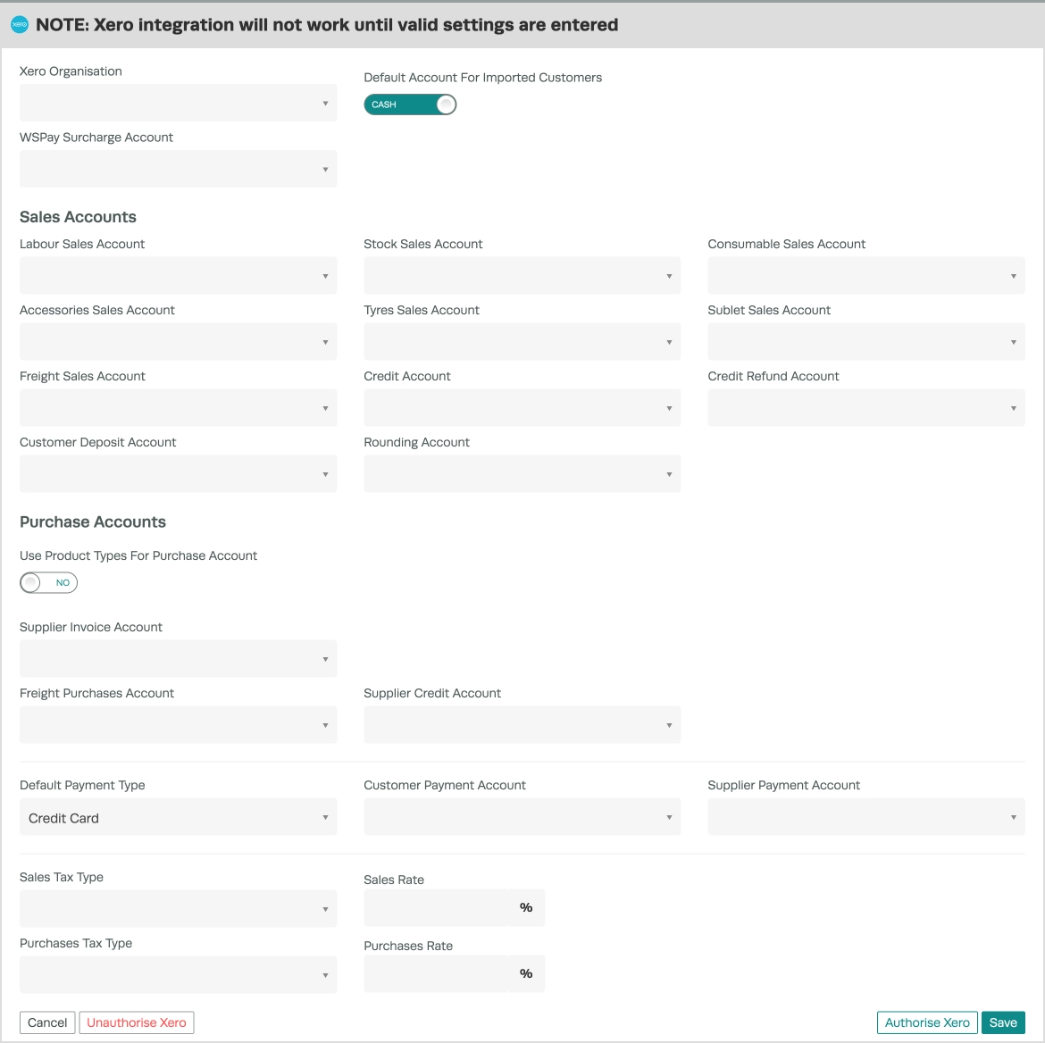Image resolution: width=1045 pixels, height=1043 pixels.
Task: Click the Cancel button
Action: 47,1022
